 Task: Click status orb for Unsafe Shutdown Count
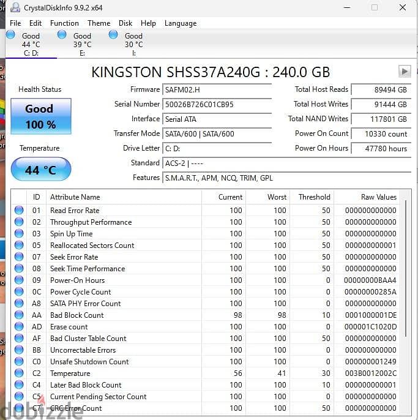[19, 362]
